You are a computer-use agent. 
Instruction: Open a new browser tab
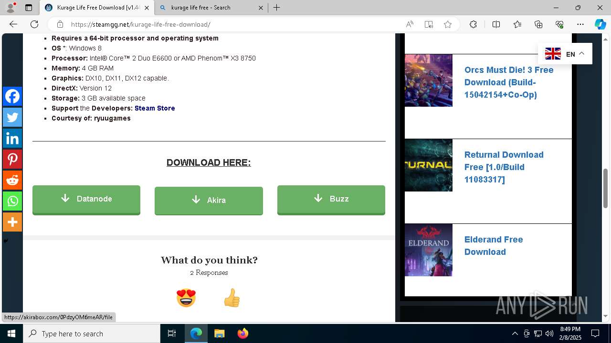(276, 8)
